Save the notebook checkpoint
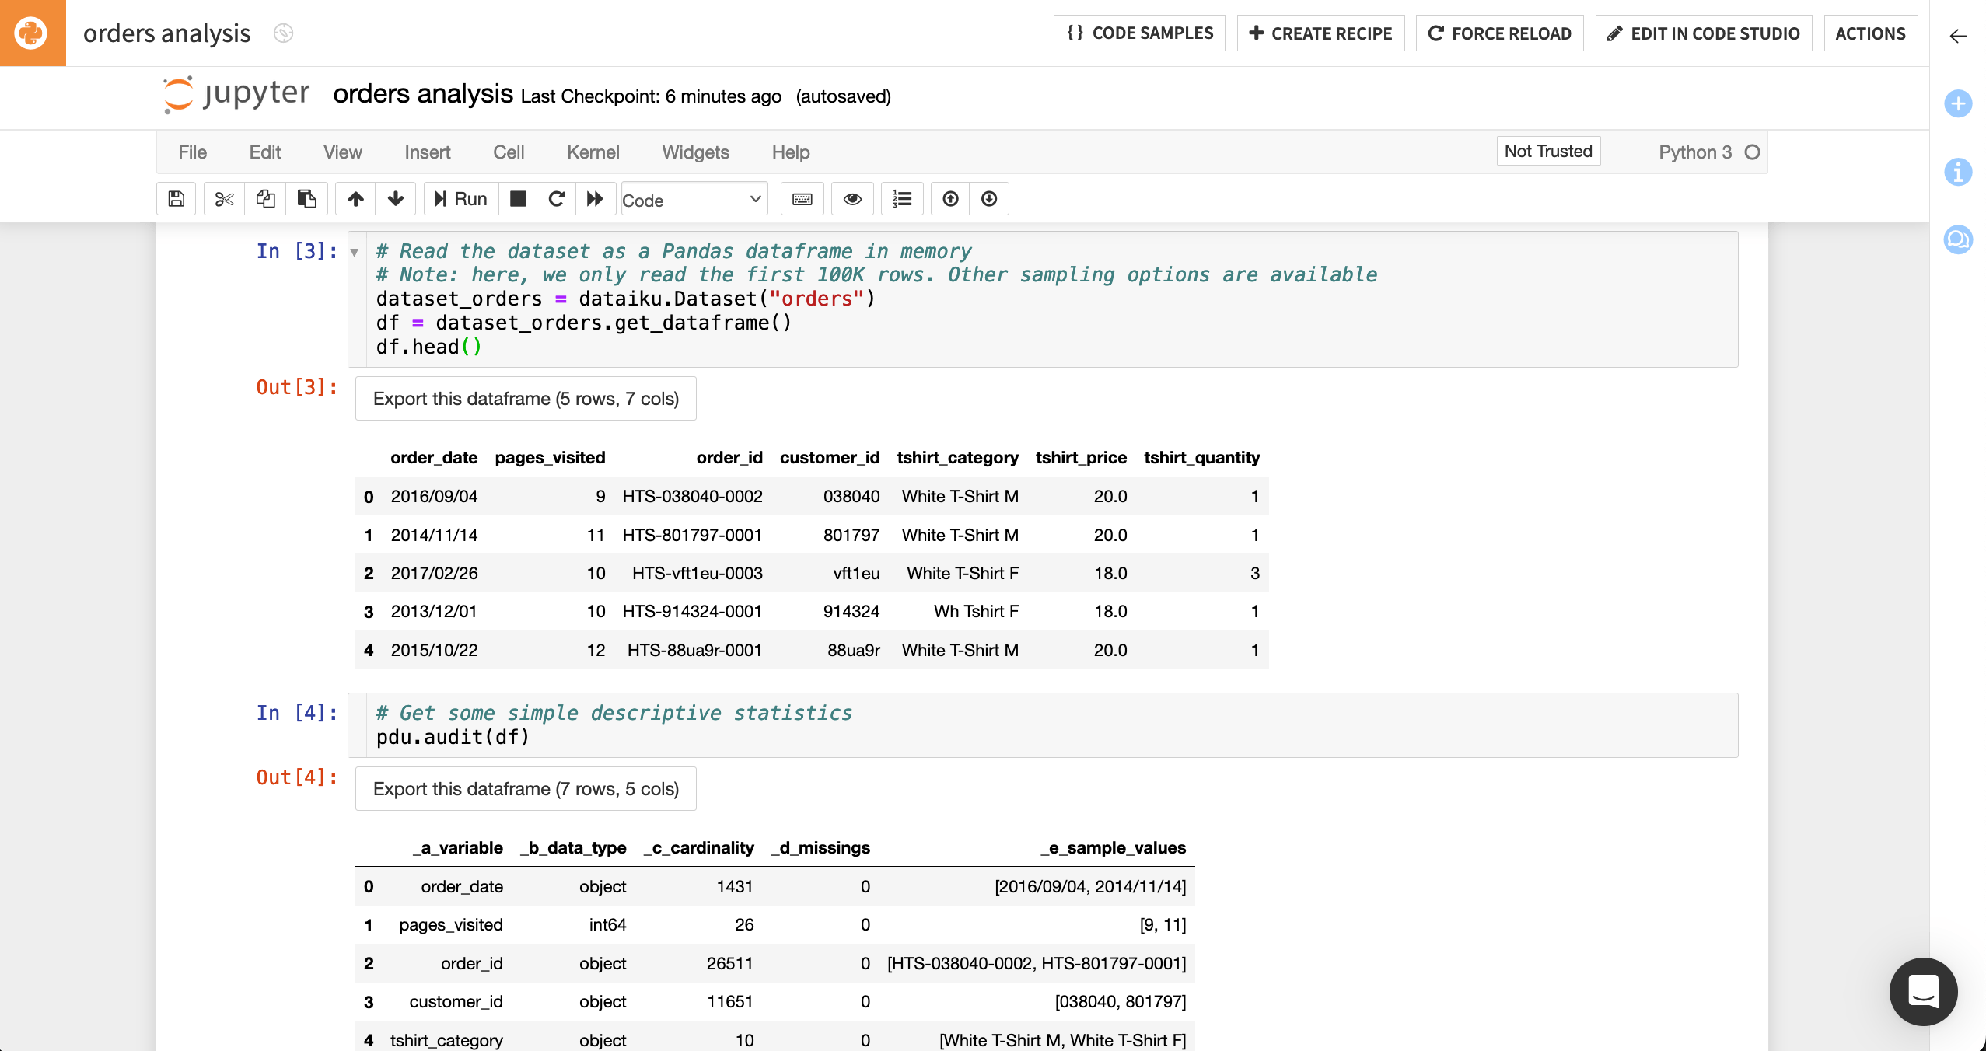 point(176,198)
